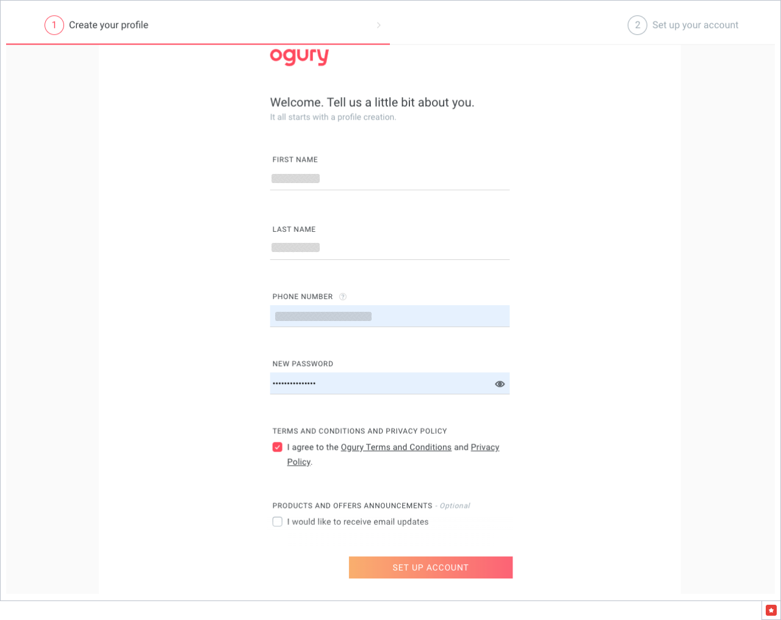This screenshot has width=781, height=620.
Task: Click the Ogury logo
Action: (299, 56)
